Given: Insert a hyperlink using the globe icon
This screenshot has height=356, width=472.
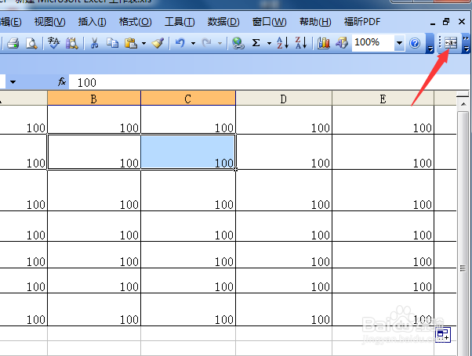Looking at the screenshot, I should [238, 43].
